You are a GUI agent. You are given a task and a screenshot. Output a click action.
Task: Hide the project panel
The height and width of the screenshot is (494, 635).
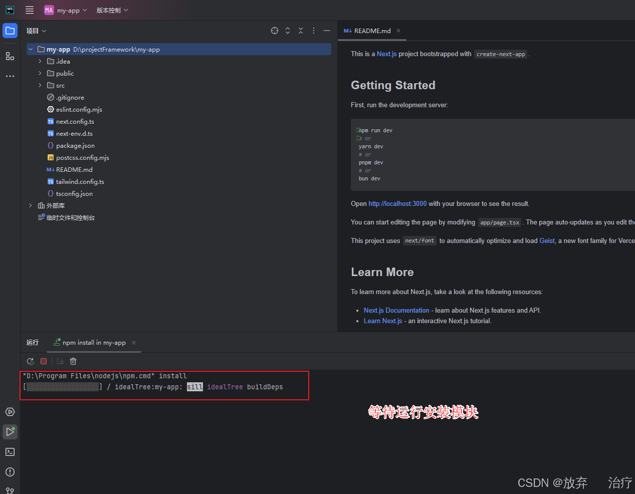point(327,31)
